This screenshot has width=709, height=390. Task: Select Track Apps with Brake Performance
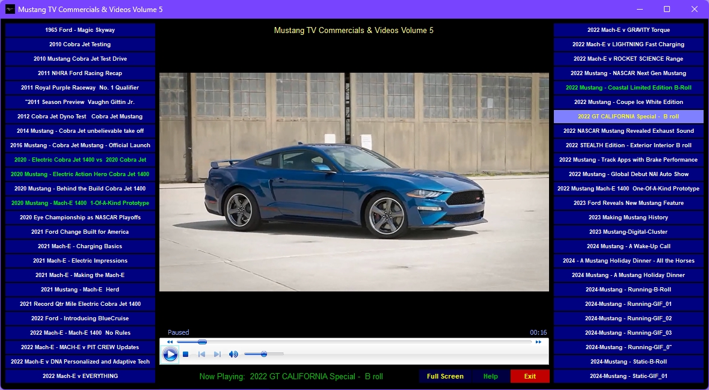(628, 159)
